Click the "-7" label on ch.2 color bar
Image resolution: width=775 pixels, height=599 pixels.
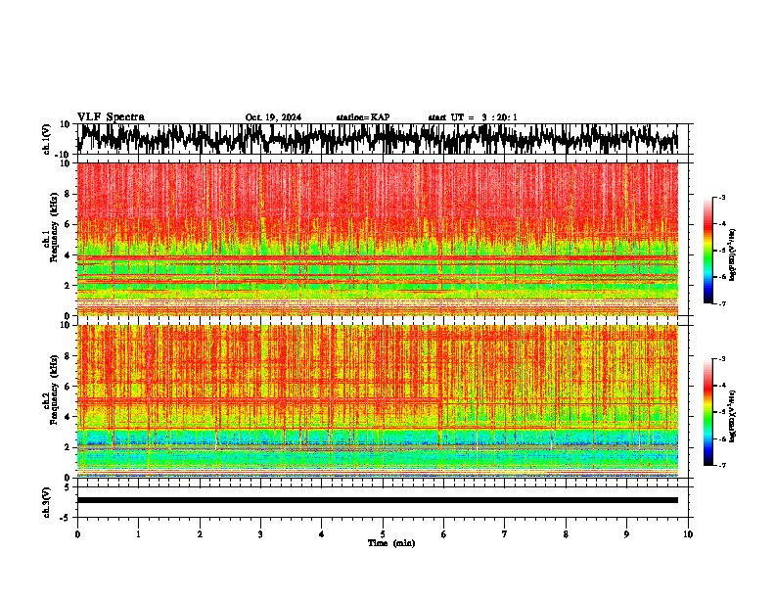[721, 466]
